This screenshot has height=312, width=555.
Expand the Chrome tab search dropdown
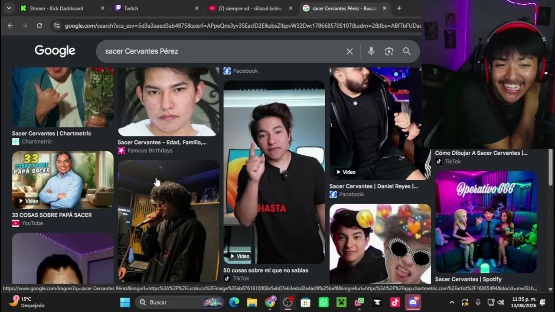[9, 8]
